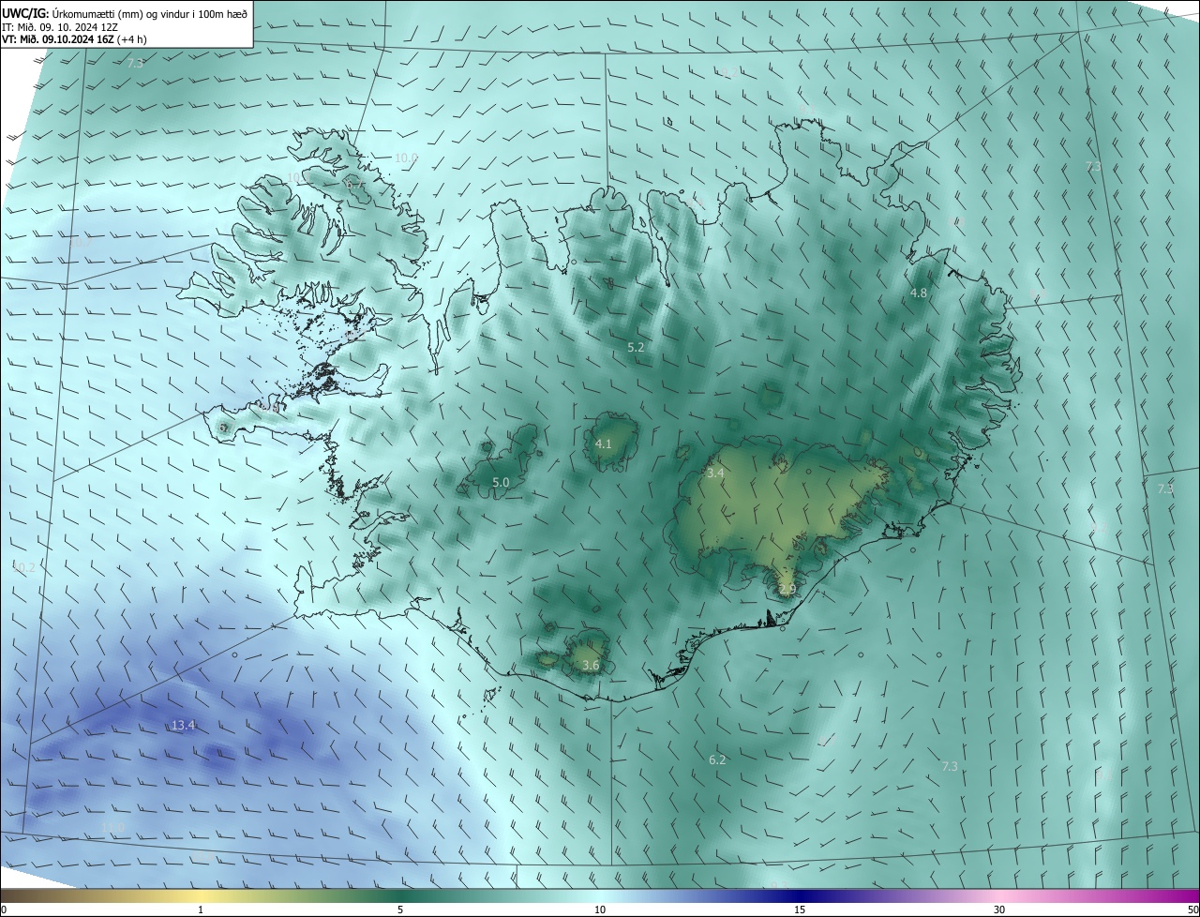Screen dimensions: 1200x917
Task: Click the '15' tick label on the color scale
Action: 800,909
